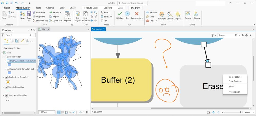Switch to the Diagram ribbon tab
Viewport: 256px width, 116px height.
(x=135, y=8)
